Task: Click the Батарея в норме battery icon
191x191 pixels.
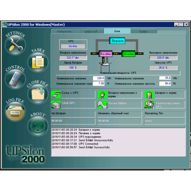Action: coord(149,95)
